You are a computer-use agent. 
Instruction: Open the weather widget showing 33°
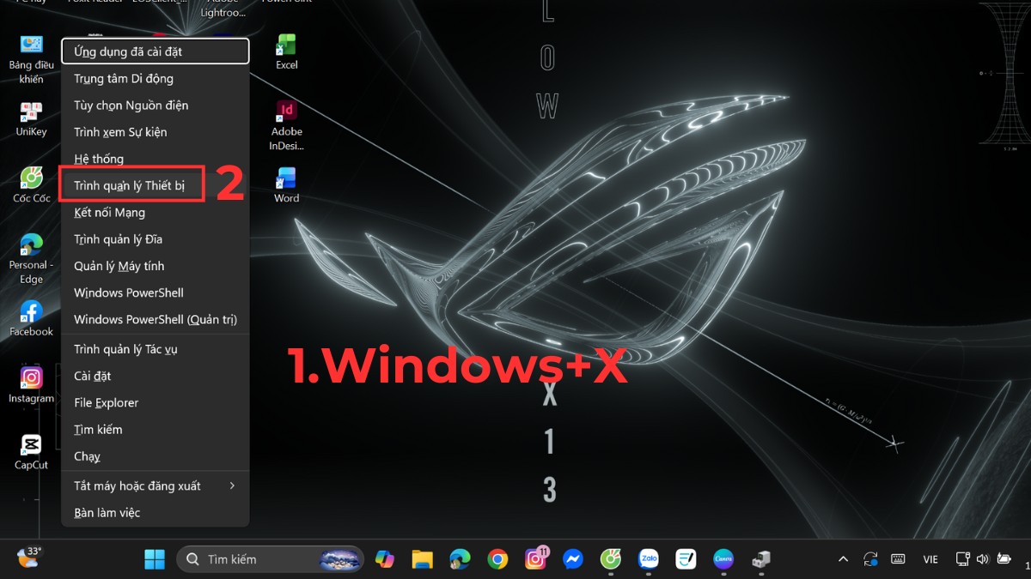pyautogui.click(x=28, y=558)
